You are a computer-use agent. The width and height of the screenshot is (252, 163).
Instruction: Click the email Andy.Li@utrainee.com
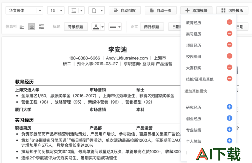click(x=127, y=58)
